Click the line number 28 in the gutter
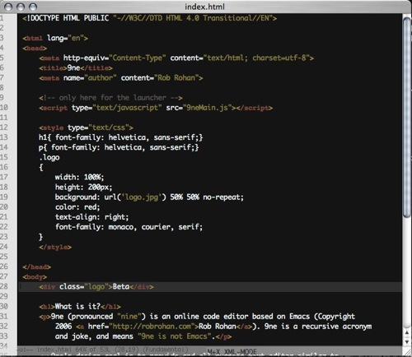Image resolution: width=412 pixels, height=357 pixels. (4, 286)
